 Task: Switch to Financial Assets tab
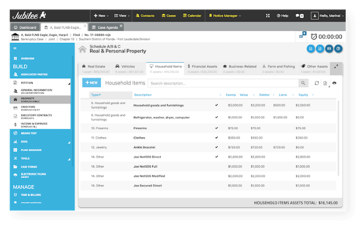[x=202, y=69]
